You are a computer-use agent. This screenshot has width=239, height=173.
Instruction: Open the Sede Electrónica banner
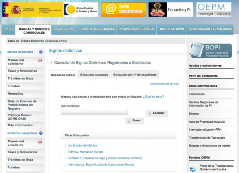tap(123, 10)
